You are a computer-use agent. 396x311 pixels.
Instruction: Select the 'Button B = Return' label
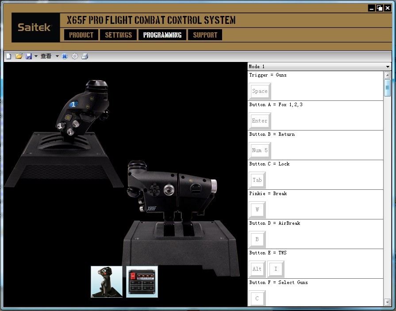(272, 134)
